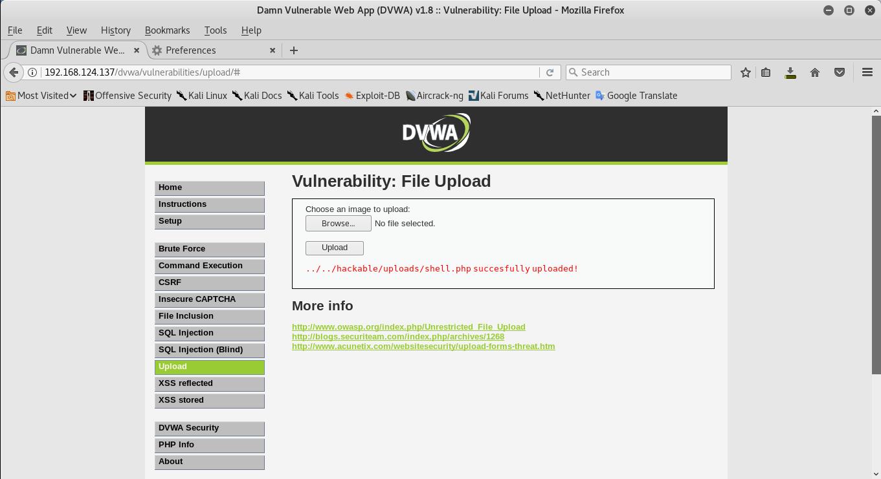Open the Bookmarks menu
The height and width of the screenshot is (479, 881).
(168, 30)
